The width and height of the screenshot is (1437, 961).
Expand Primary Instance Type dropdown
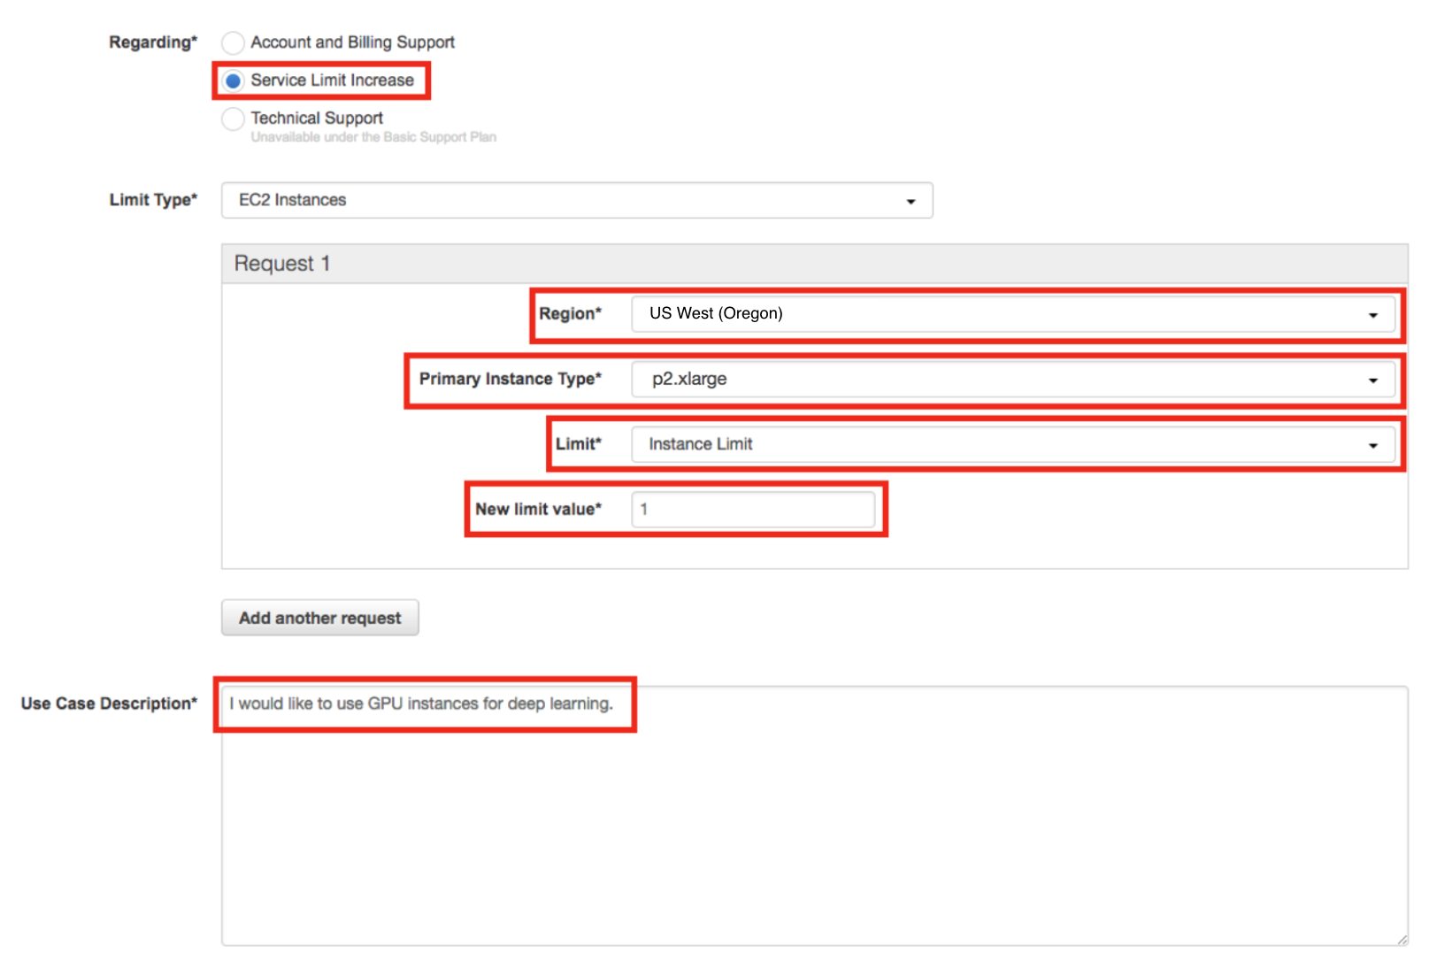click(x=1013, y=380)
